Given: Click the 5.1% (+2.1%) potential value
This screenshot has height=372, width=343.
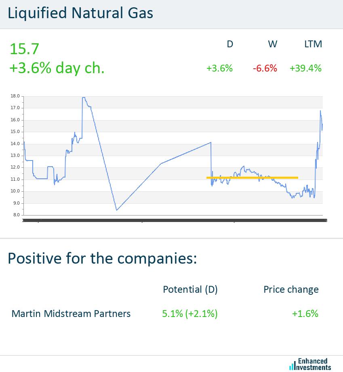Looking at the screenshot, I should point(190,314).
